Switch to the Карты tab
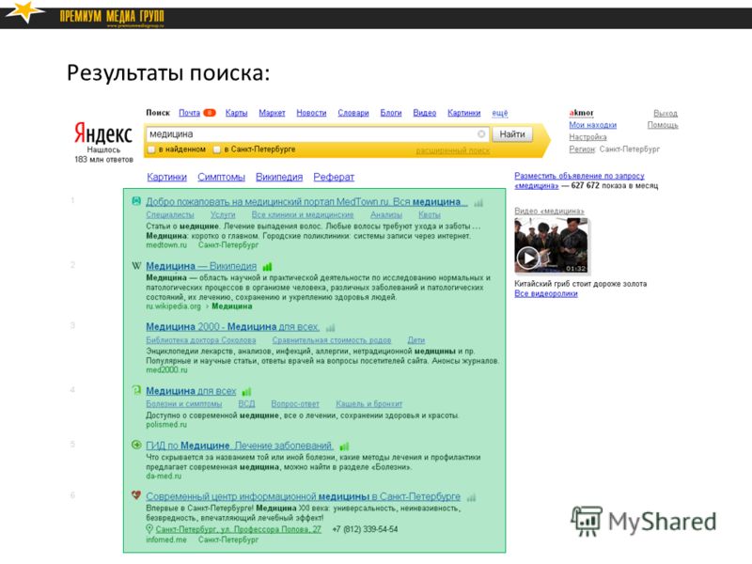The image size is (752, 564). pos(237,113)
